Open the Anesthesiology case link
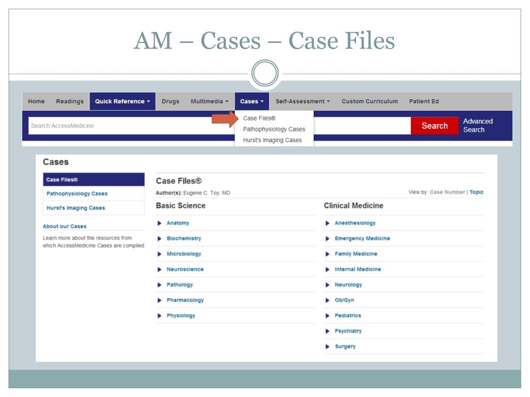 click(x=355, y=223)
